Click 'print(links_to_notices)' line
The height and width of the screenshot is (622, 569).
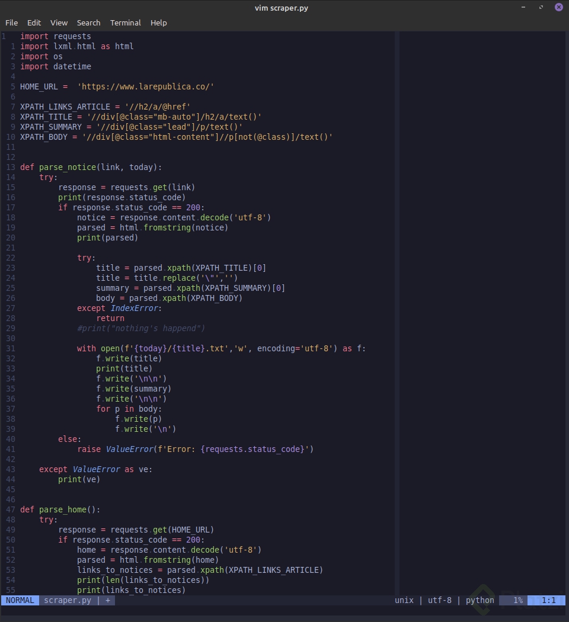pos(132,590)
